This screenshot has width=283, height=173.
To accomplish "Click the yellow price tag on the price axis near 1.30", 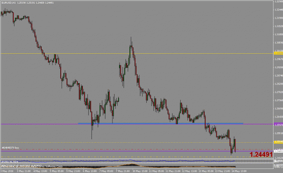I will point(278,53).
